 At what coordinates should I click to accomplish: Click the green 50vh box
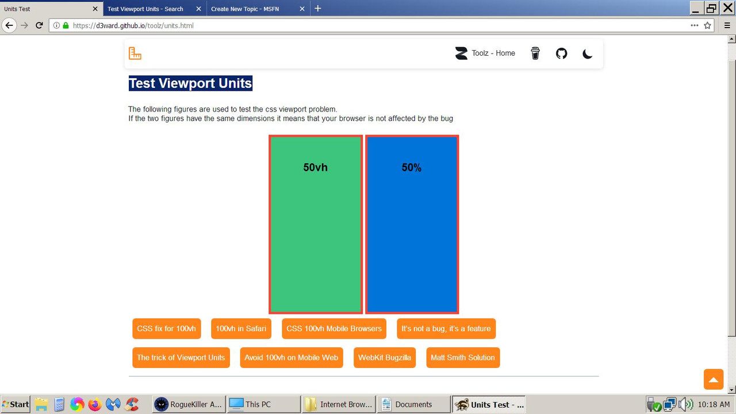(x=316, y=224)
